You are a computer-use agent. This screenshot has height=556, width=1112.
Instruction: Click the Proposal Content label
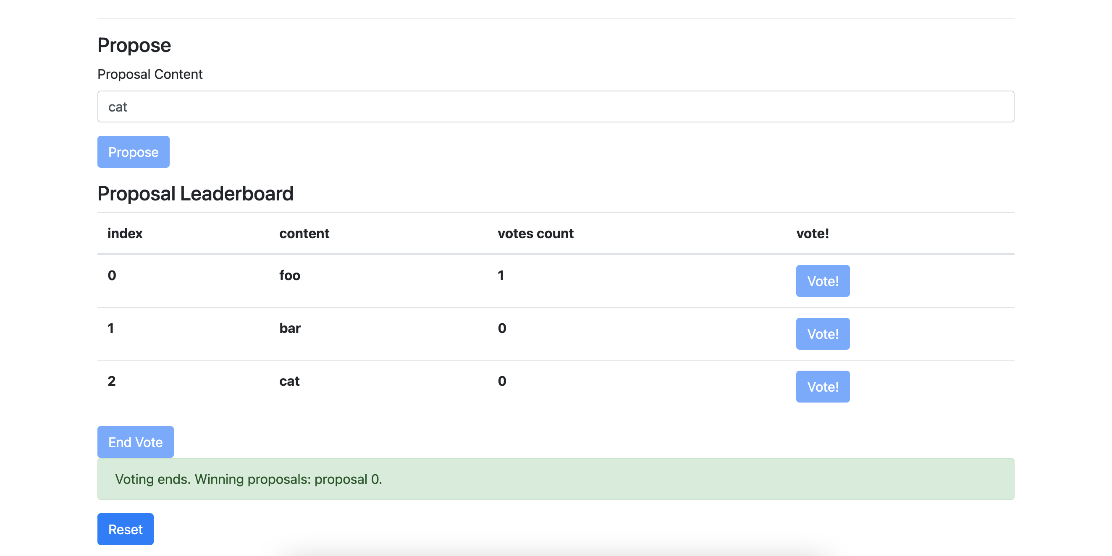coord(150,74)
